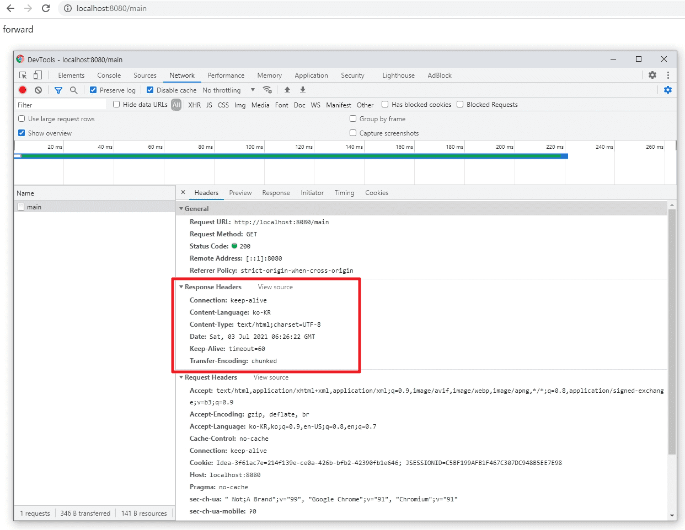The width and height of the screenshot is (685, 530).
Task: Open DevTools settings gear
Action: 652,75
